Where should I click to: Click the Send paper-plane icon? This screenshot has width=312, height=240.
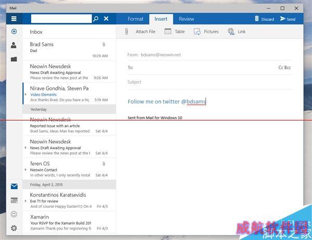[282, 19]
